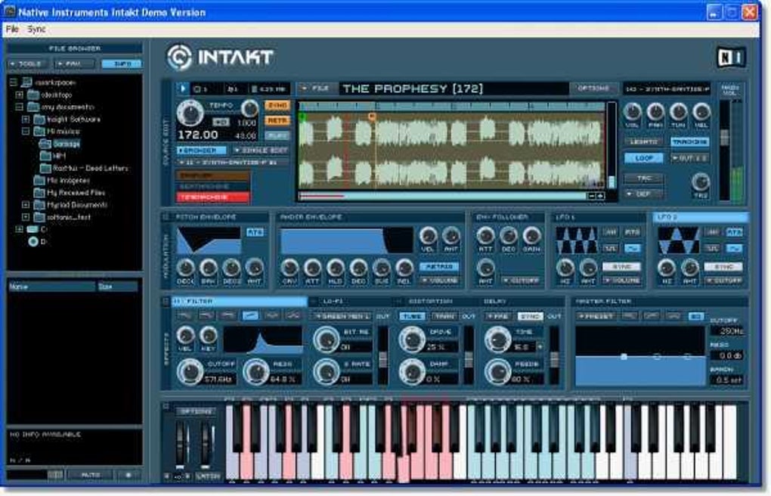Click the Intakt logo icon
This screenshot has width=771, height=496.
coord(179,57)
